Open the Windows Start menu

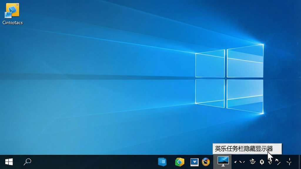tap(9, 162)
